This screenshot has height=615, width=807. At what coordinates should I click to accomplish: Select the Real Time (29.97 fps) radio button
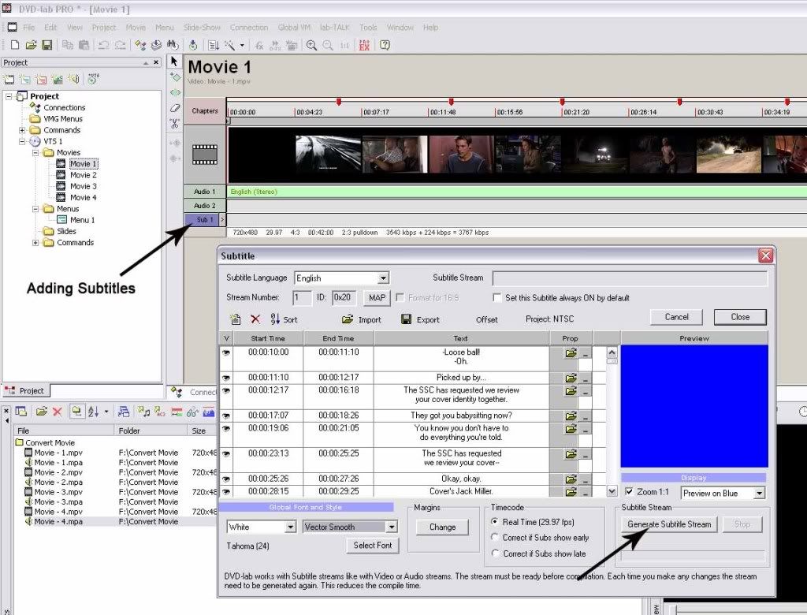pyautogui.click(x=495, y=522)
